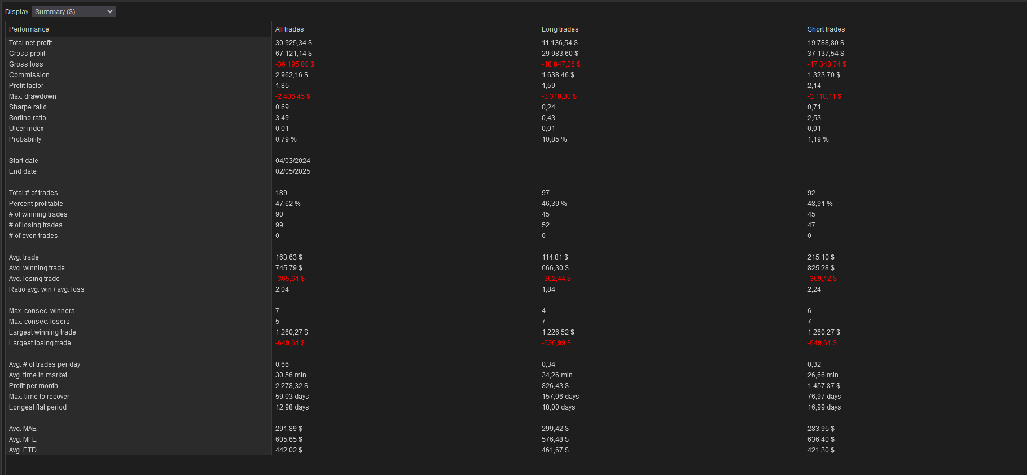The image size is (1027, 475).
Task: Click Short trades avg. winning trade 825,28 $
Action: click(x=821, y=268)
